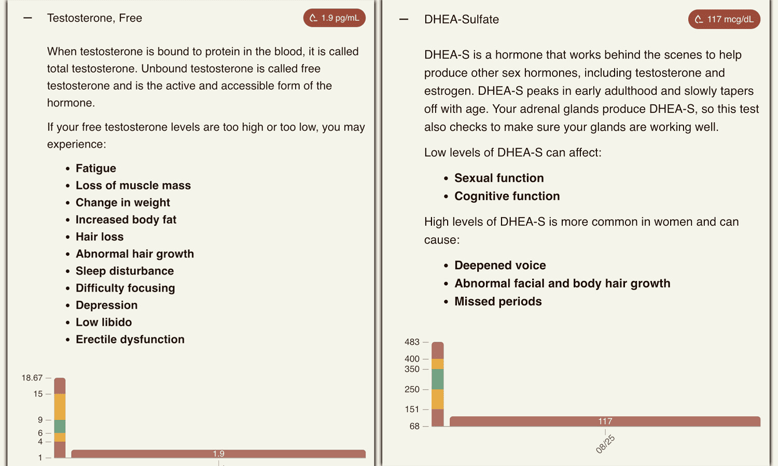Click the 18.67 axis label on testosterone chart
778x466 pixels.
point(32,378)
